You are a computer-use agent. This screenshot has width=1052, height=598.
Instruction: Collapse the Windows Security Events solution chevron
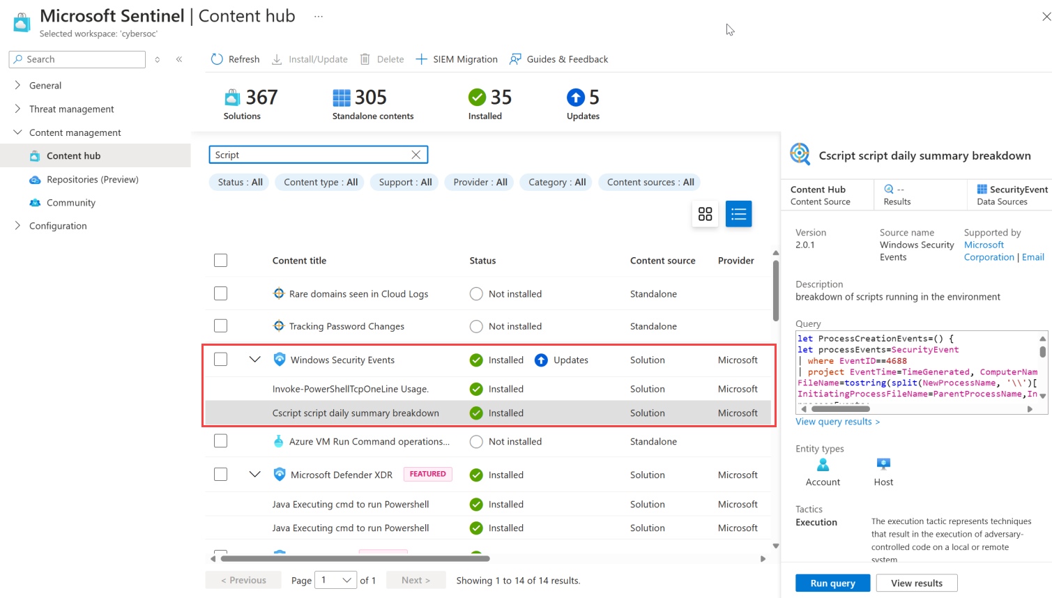254,360
